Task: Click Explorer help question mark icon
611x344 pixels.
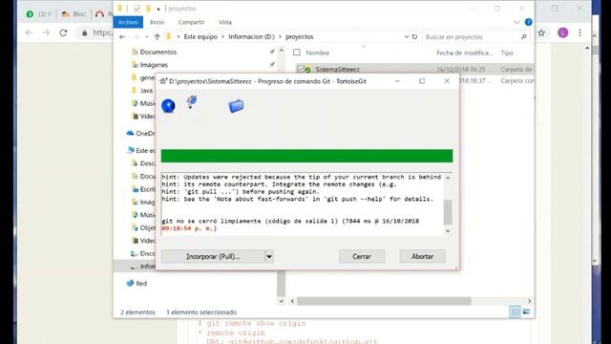Action: click(528, 22)
